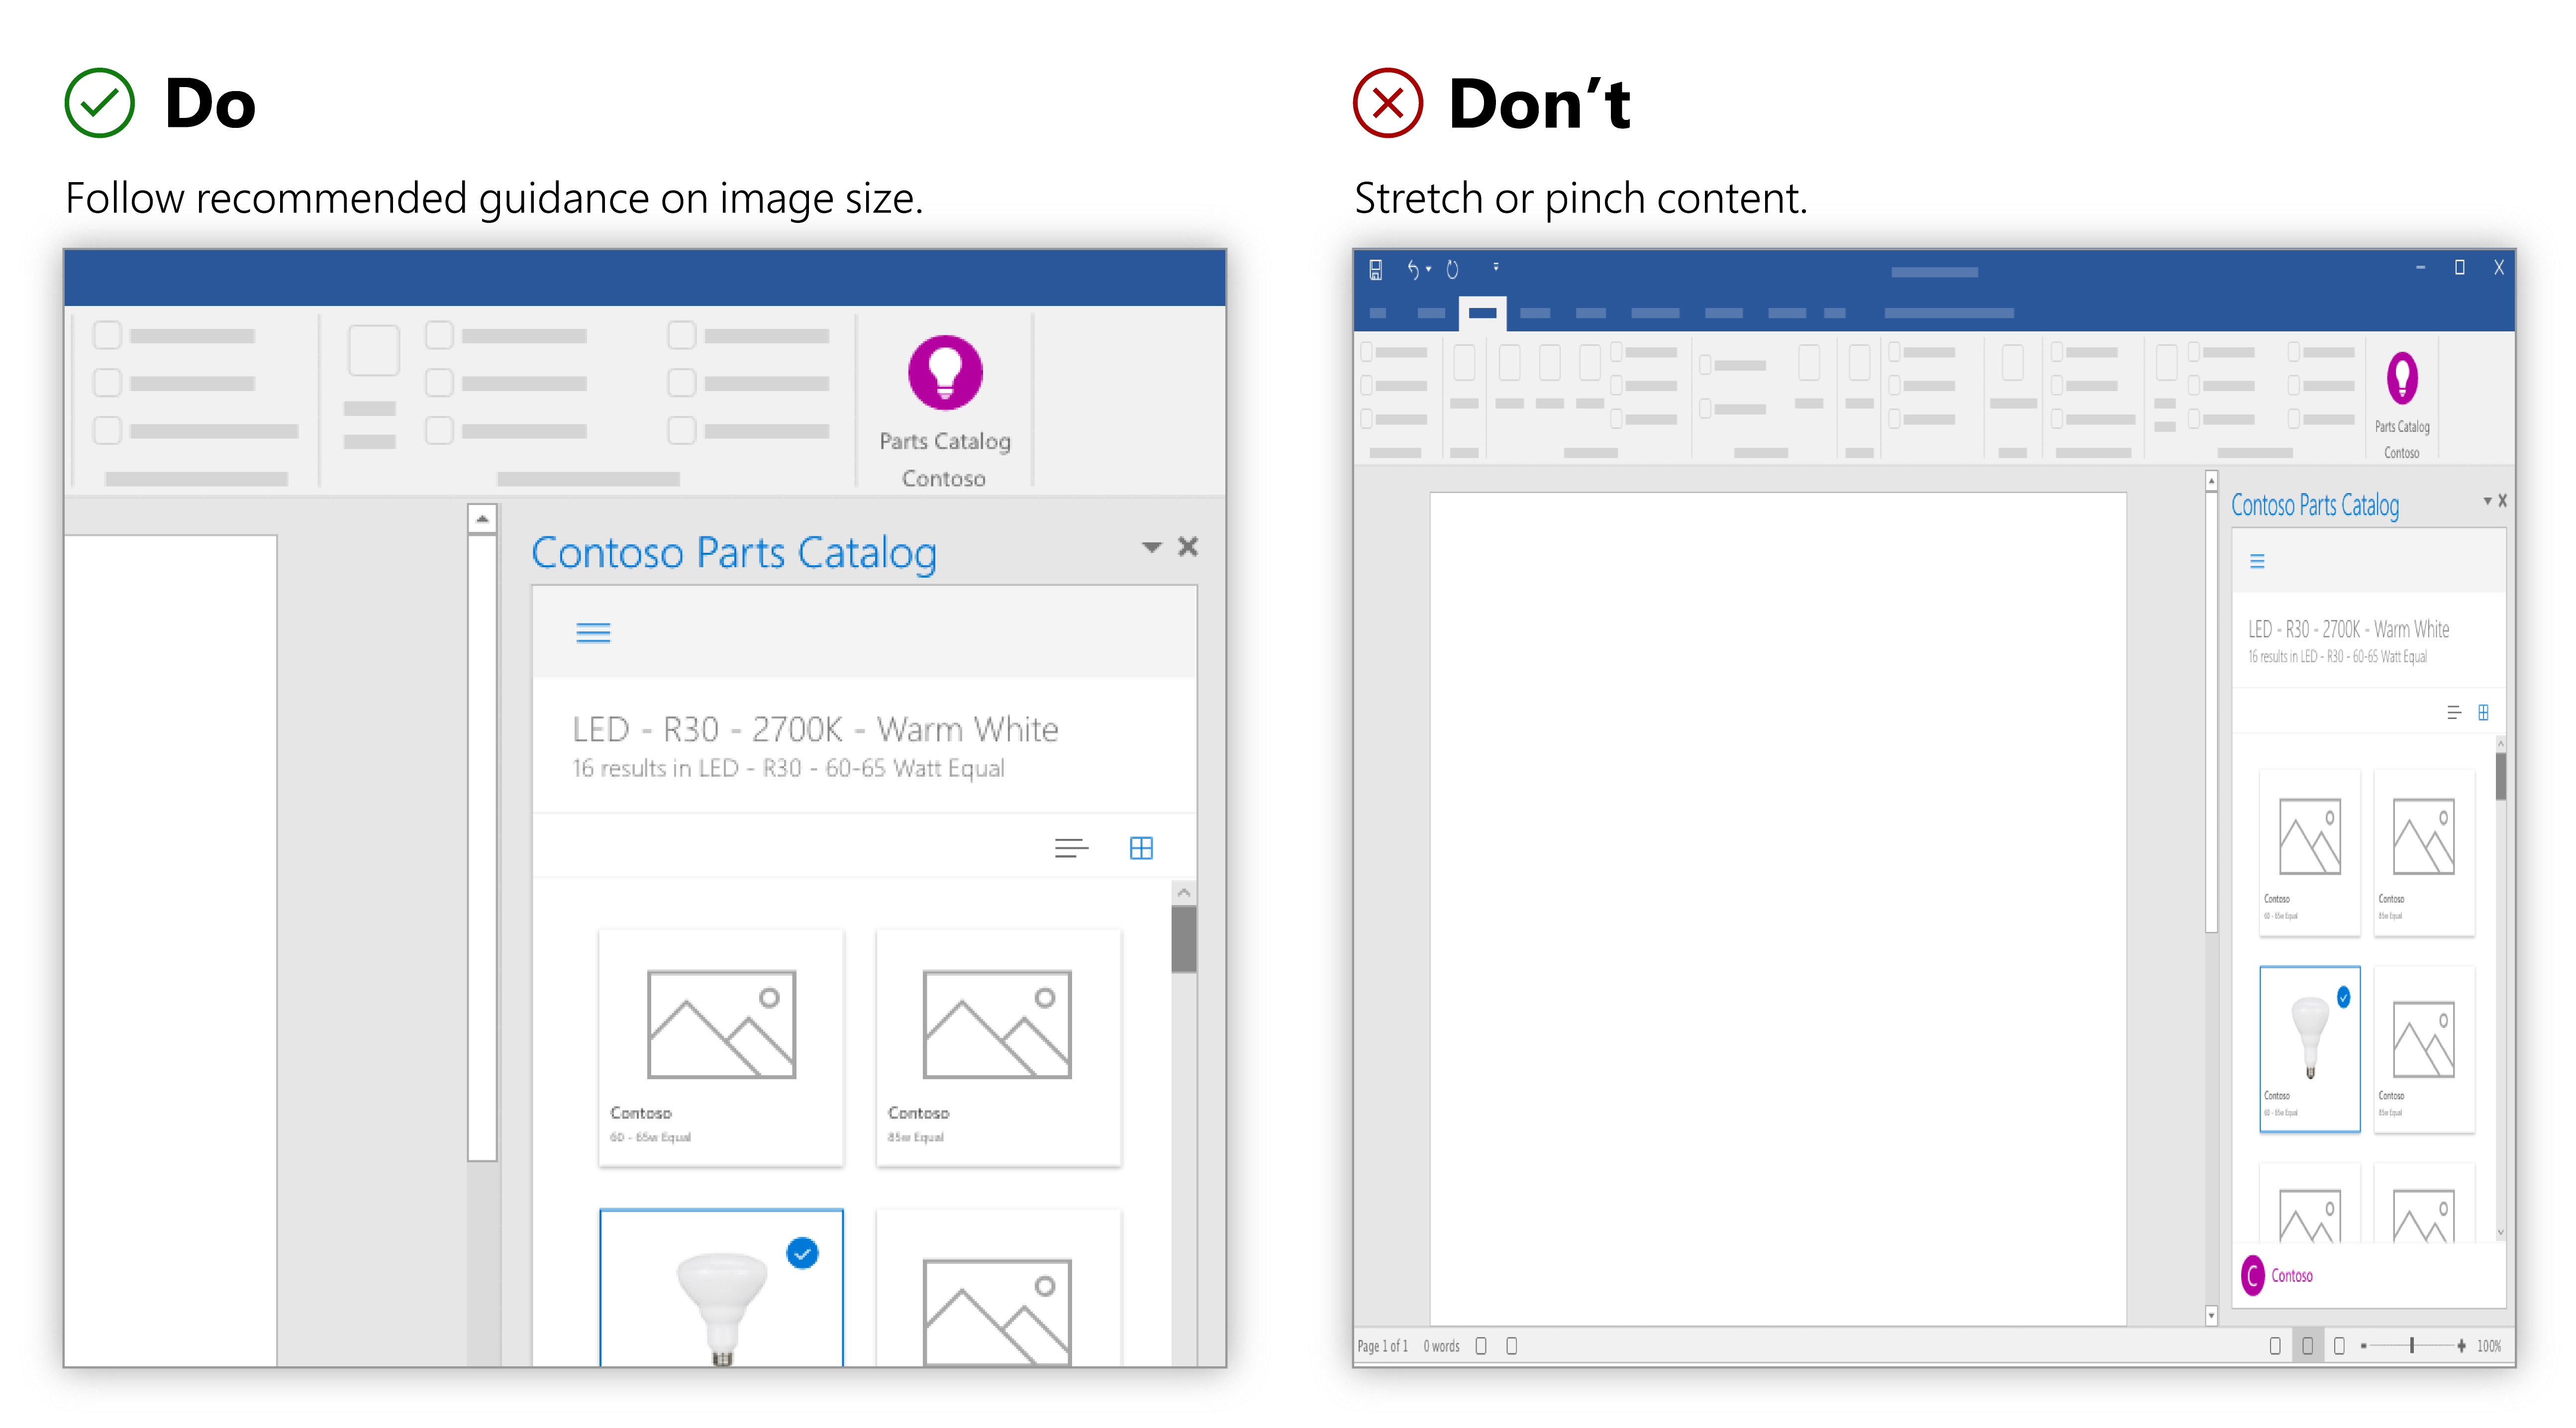Select the hamburger menu icon in task pane
The width and height of the screenshot is (2576, 1428).
click(x=593, y=631)
